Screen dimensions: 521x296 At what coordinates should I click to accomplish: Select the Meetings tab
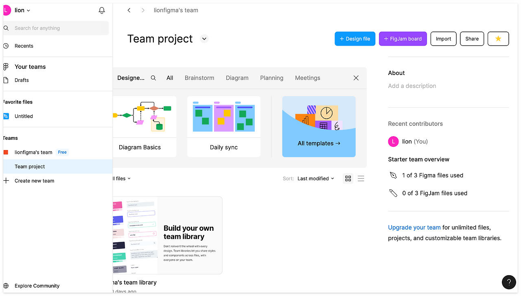click(x=308, y=78)
